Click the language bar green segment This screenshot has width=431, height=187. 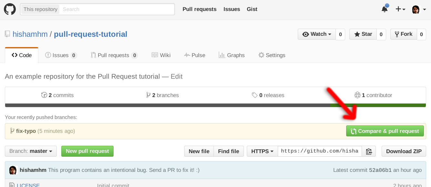click(x=378, y=105)
